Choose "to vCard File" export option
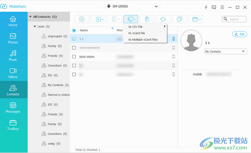The height and width of the screenshot is (153, 251). [x=137, y=33]
